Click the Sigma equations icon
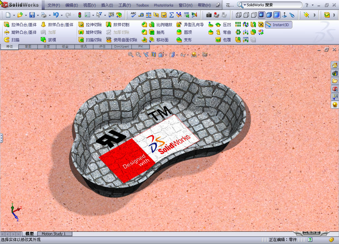Image resolution: width=339 pixels, height=244 pixels. pyautogui.click(x=171, y=15)
